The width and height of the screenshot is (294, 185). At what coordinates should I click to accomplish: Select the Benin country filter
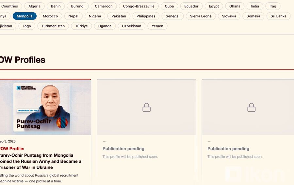click(56, 6)
